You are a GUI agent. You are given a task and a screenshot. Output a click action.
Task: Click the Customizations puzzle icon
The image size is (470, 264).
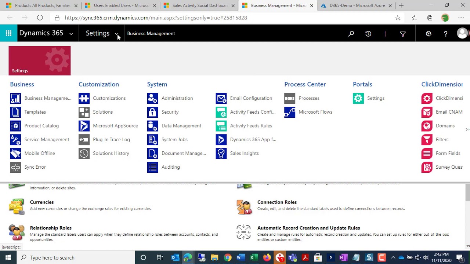point(84,98)
